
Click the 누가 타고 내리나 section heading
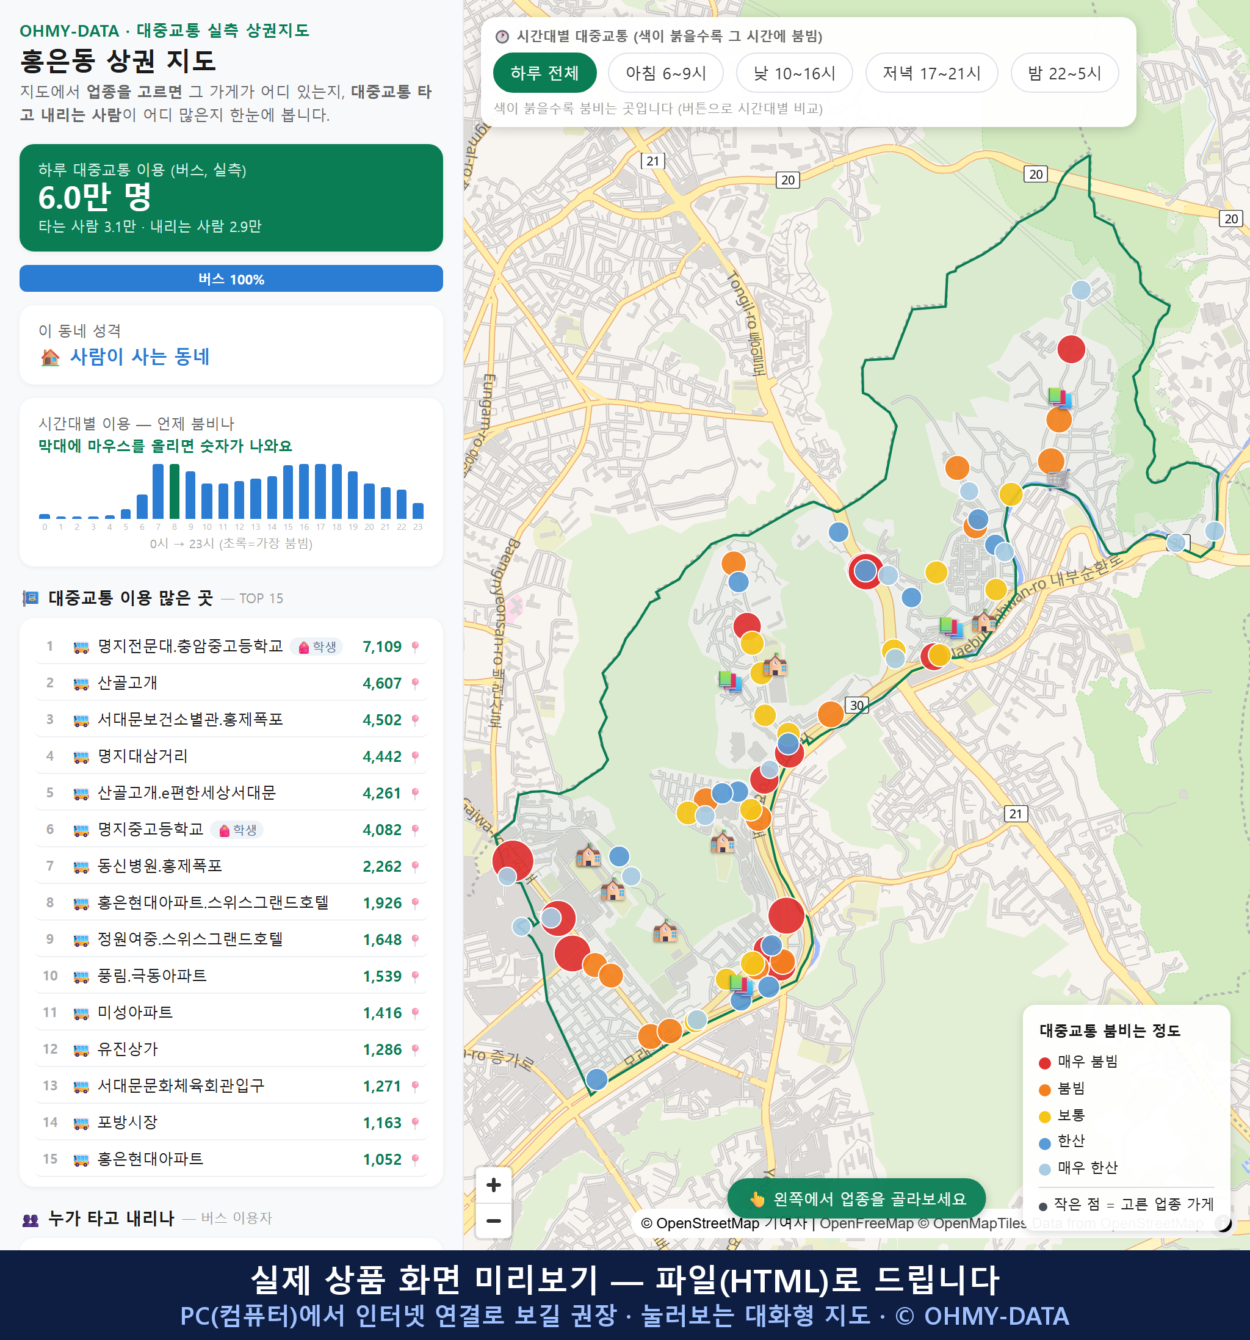111,1218
